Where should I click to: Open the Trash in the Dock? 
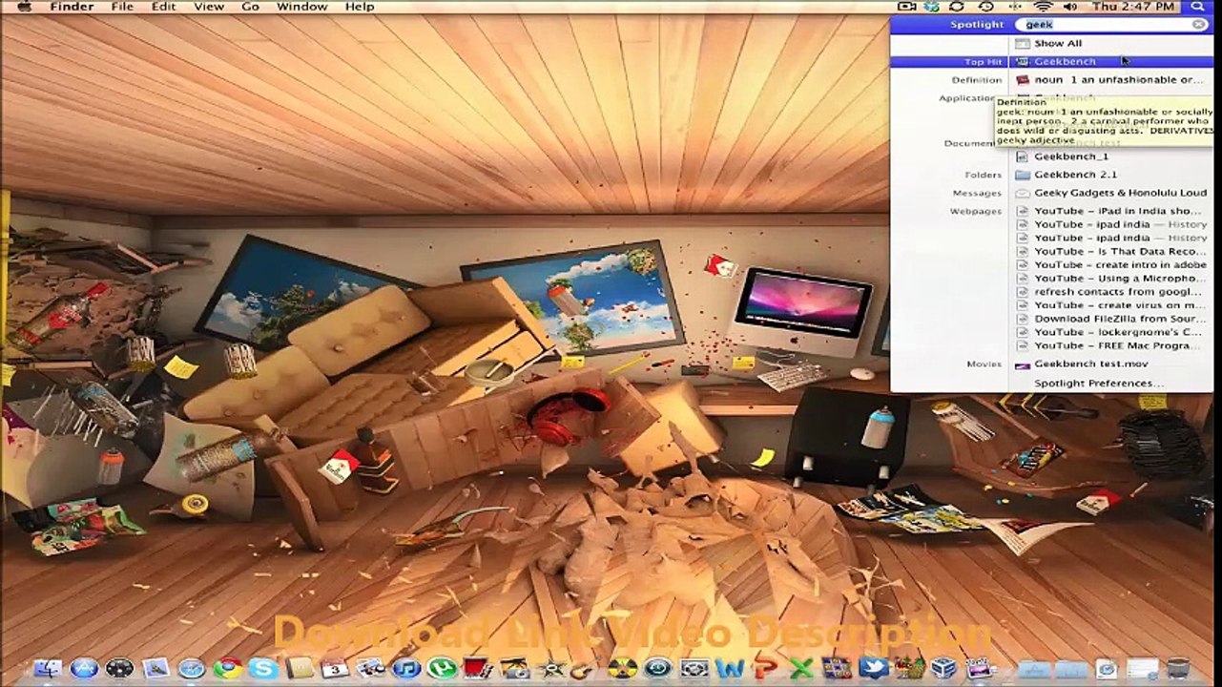pyautogui.click(x=1178, y=668)
